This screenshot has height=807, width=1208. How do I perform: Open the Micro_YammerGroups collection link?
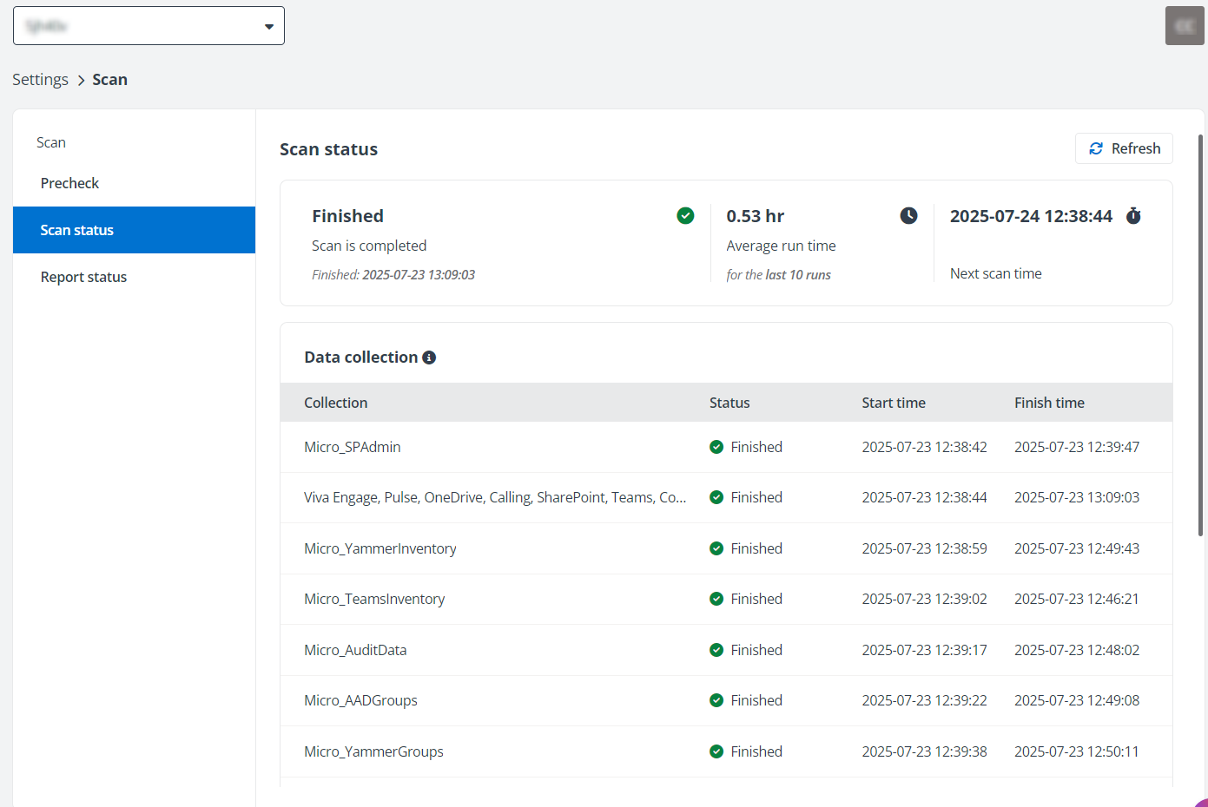tap(373, 751)
